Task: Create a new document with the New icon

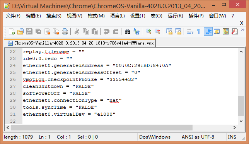Action: pos(12,31)
